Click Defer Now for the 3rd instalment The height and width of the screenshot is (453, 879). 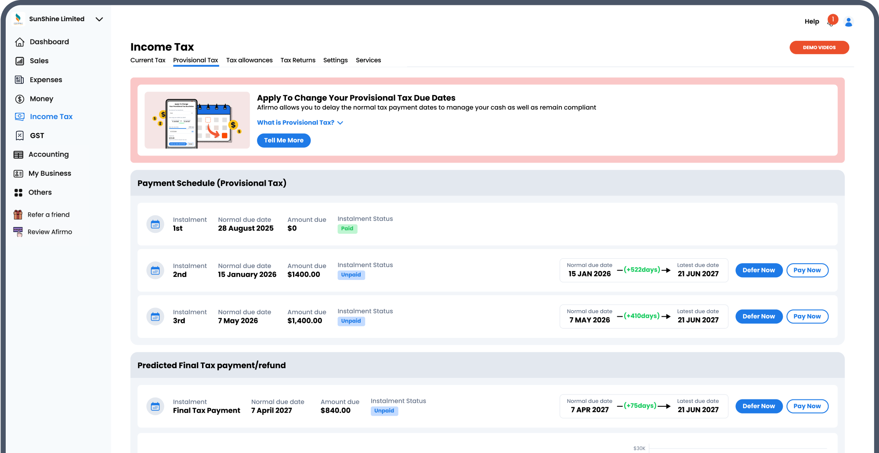(x=759, y=316)
